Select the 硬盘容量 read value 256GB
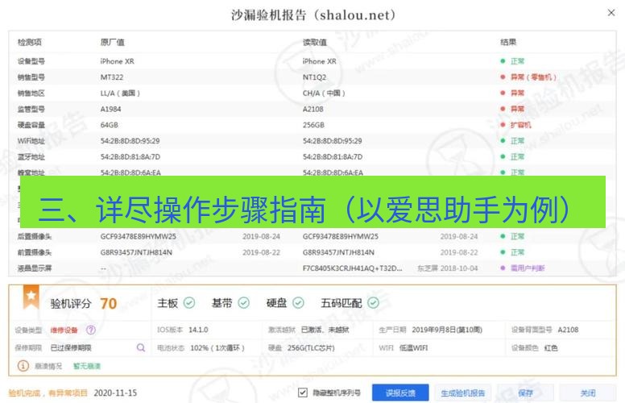 click(x=313, y=125)
